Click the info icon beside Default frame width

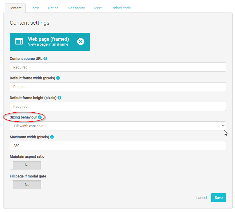tap(58, 78)
